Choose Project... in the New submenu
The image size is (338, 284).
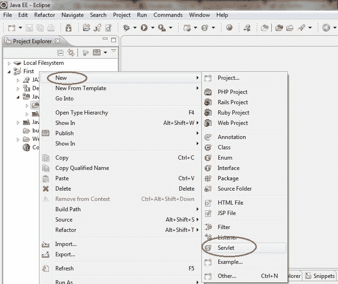tap(245, 78)
